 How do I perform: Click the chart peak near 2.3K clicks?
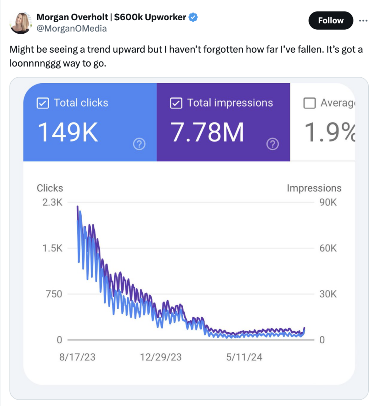click(x=78, y=207)
